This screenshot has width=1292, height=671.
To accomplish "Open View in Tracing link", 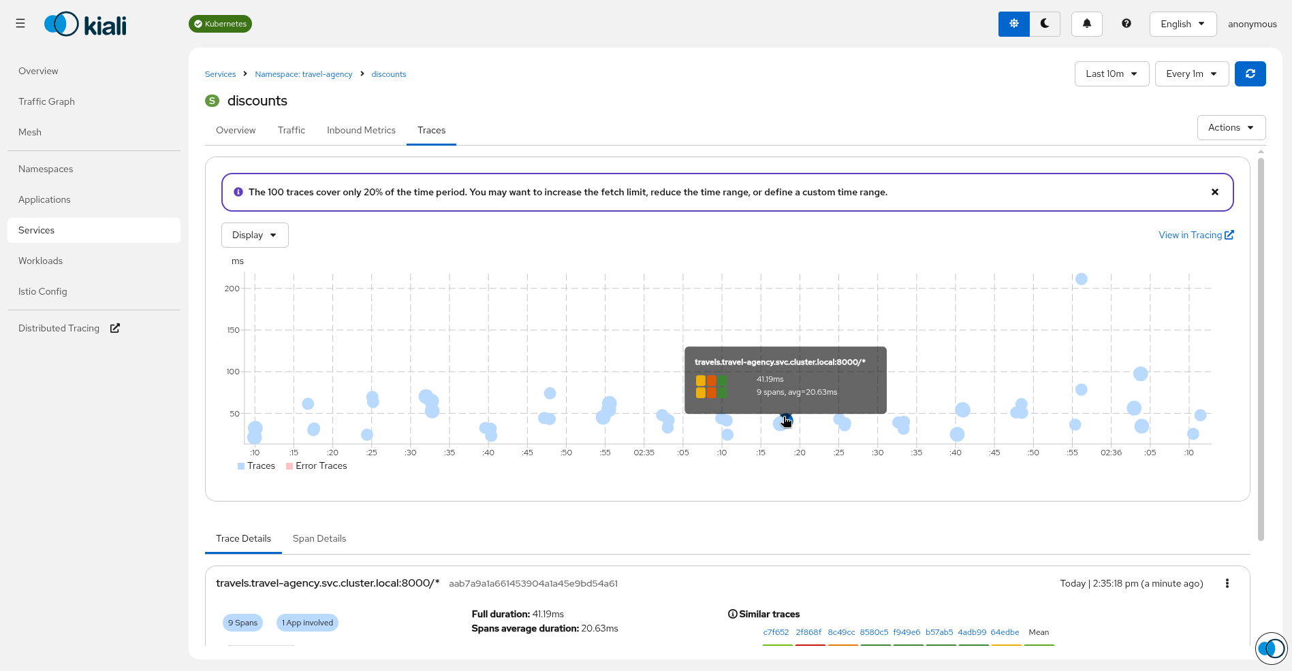I will [x=1196, y=235].
